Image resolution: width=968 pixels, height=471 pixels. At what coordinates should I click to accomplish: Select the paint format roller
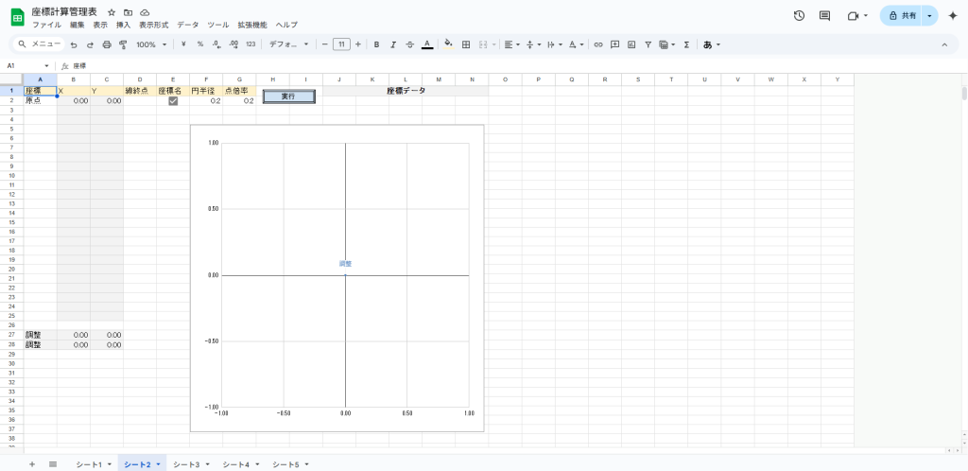(122, 44)
